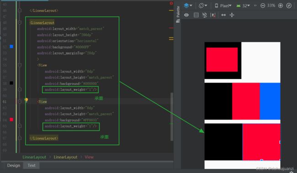Viewport: 297px width, 173px height.
Task: Collapse the second View tag at line 61
Action: pos(20,102)
